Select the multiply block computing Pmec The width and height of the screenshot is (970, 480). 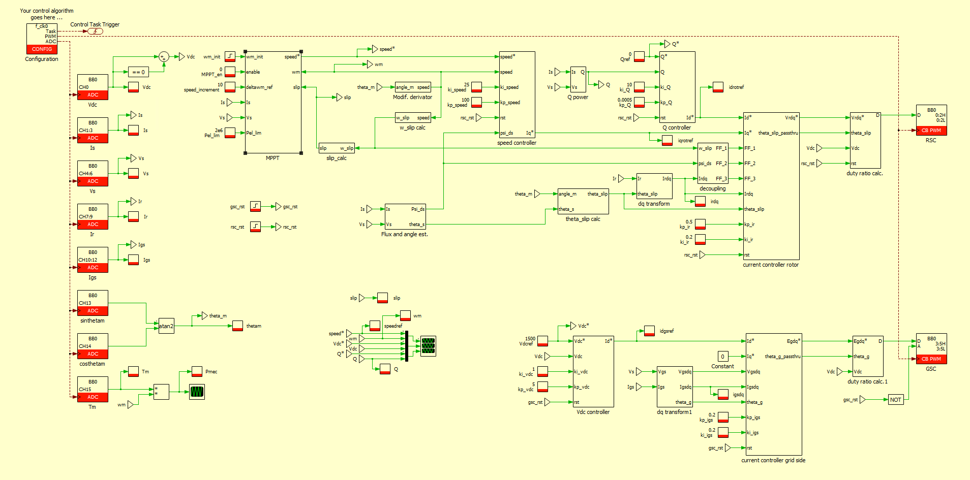(x=161, y=392)
